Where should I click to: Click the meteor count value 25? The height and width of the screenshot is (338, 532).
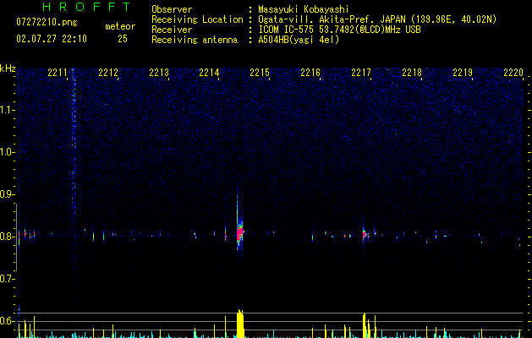pyautogui.click(x=123, y=39)
